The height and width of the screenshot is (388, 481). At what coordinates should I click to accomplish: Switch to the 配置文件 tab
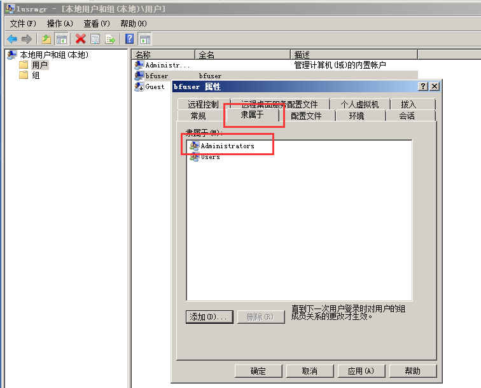[x=306, y=116]
